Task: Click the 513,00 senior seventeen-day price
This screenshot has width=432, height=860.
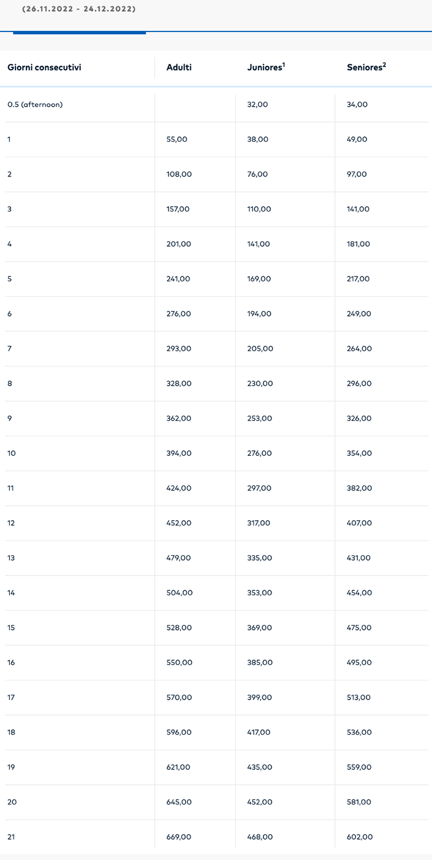Action: point(359,698)
